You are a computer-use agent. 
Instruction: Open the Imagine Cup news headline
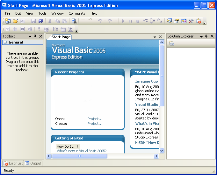coord(147,81)
